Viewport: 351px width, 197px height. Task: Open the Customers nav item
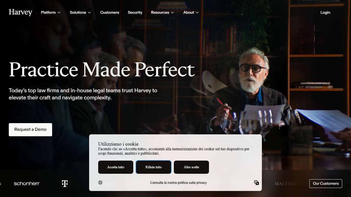tap(110, 12)
